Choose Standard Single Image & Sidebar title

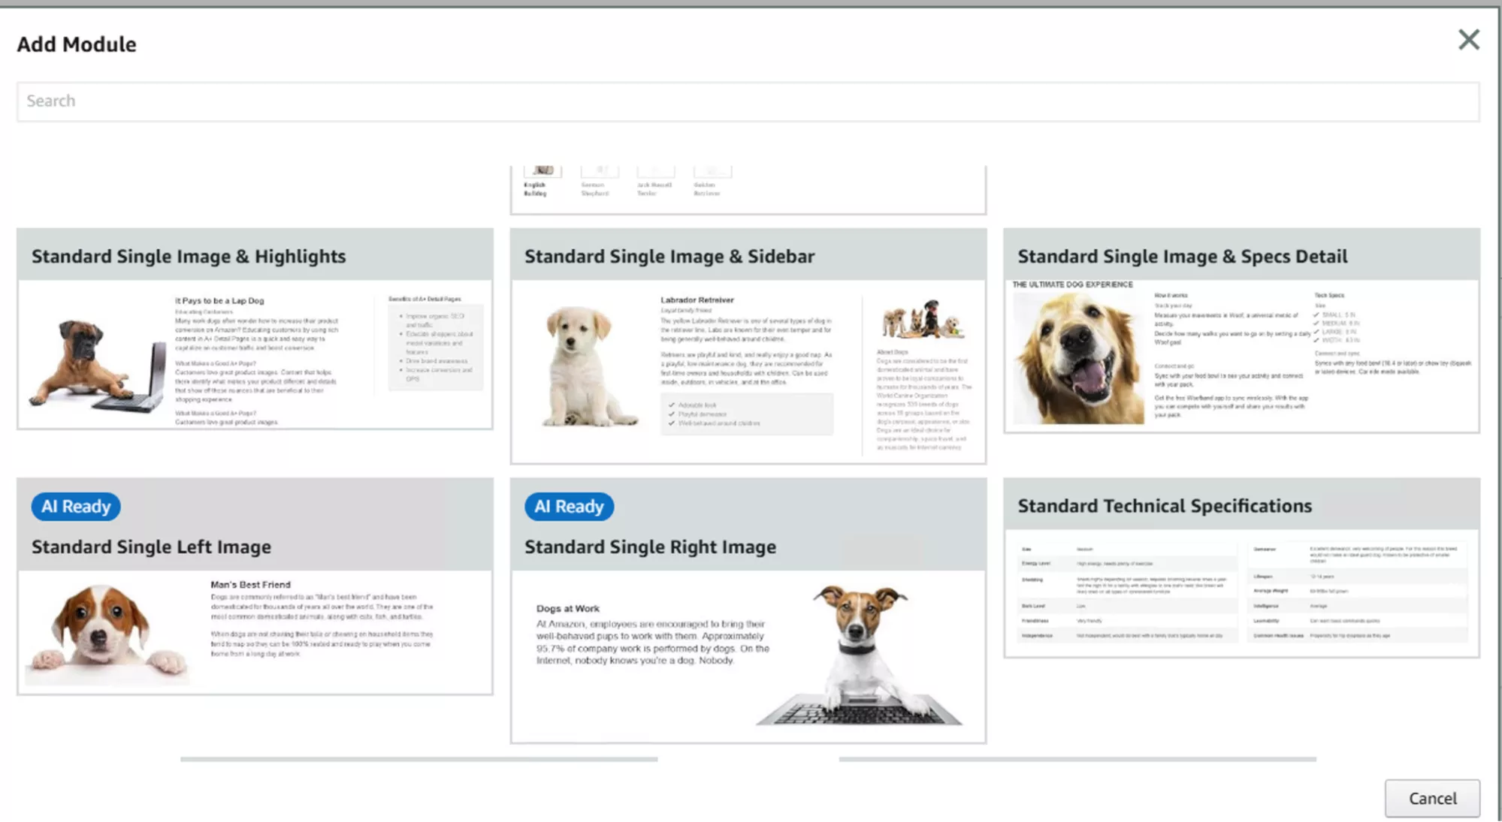[669, 257]
